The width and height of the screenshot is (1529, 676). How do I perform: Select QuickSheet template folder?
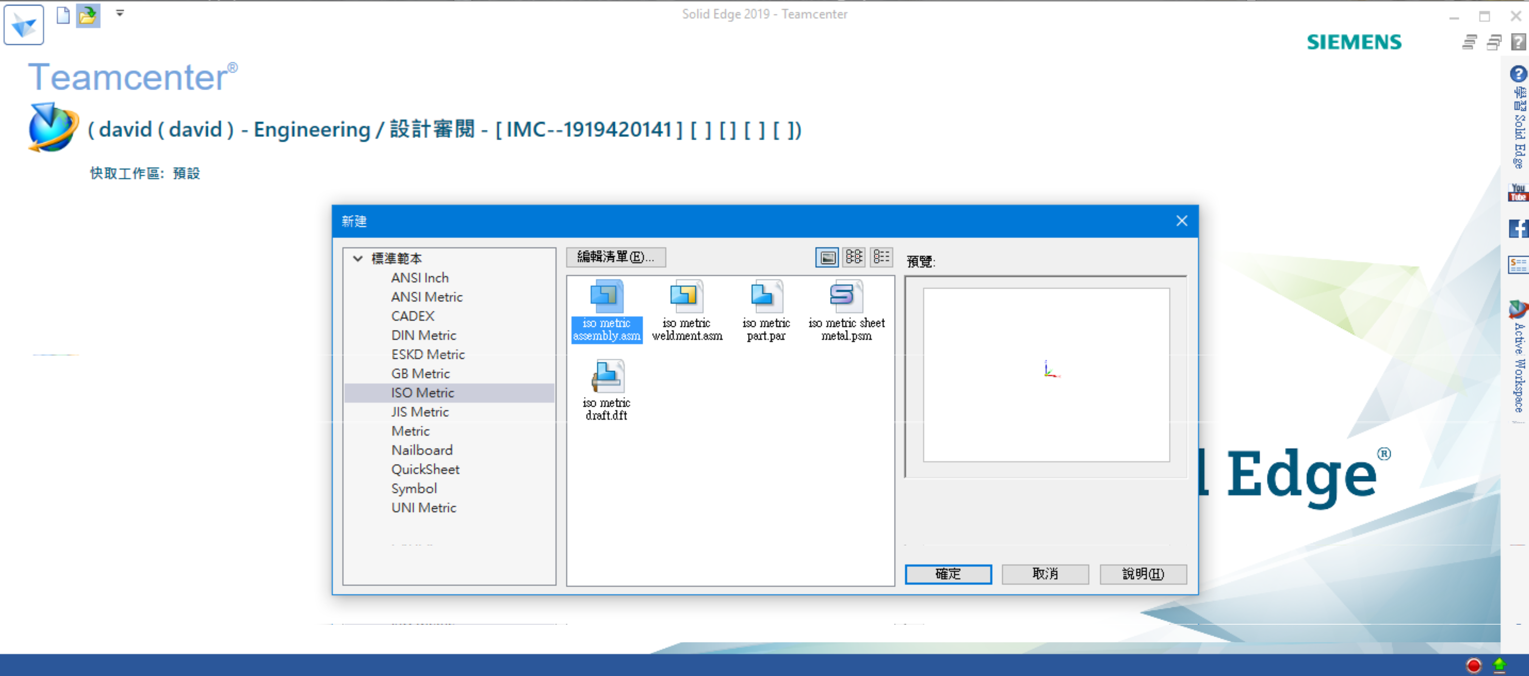point(425,469)
